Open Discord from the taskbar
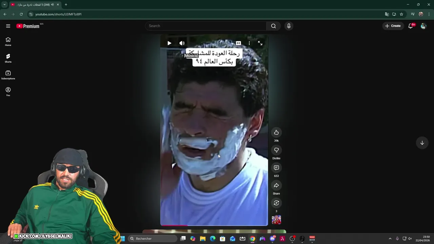The width and height of the screenshot is (434, 244). pos(272,239)
